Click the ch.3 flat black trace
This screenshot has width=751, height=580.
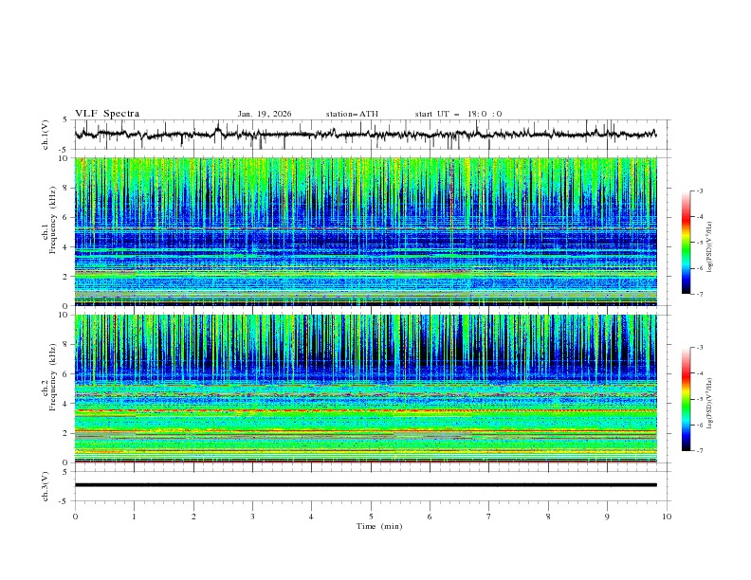[x=365, y=485]
